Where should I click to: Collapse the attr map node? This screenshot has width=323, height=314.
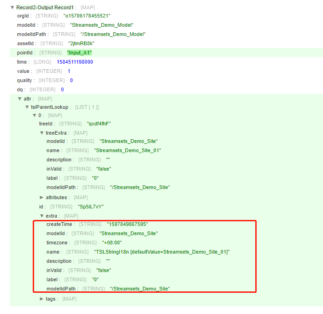click(x=19, y=99)
